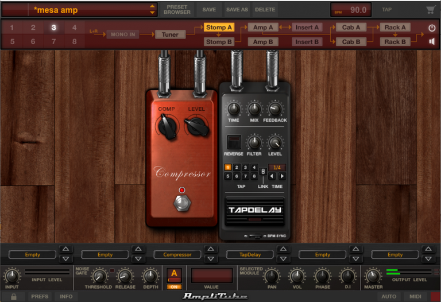Open the first Empty stomp slot selector

[x=32, y=254]
